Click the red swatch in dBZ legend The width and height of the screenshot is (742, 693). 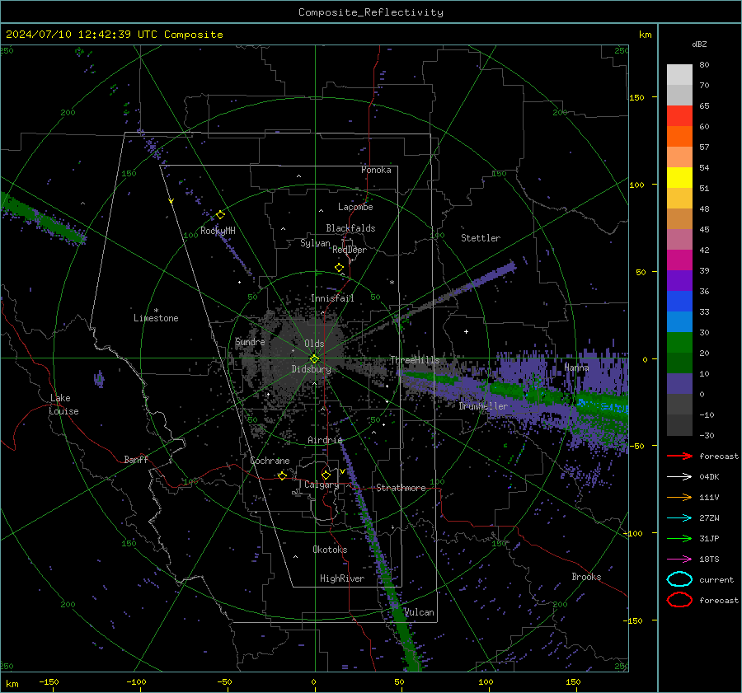point(679,116)
